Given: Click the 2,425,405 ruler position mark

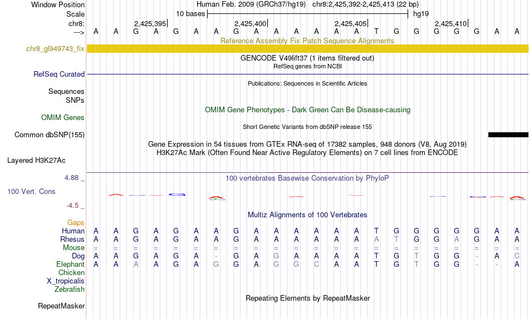Looking at the screenshot, I should [350, 23].
